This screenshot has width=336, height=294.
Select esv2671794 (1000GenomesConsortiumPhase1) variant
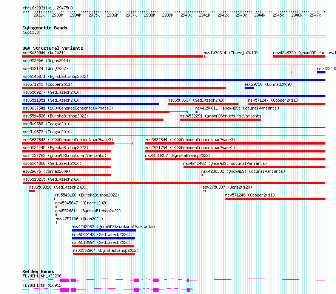coord(190,148)
